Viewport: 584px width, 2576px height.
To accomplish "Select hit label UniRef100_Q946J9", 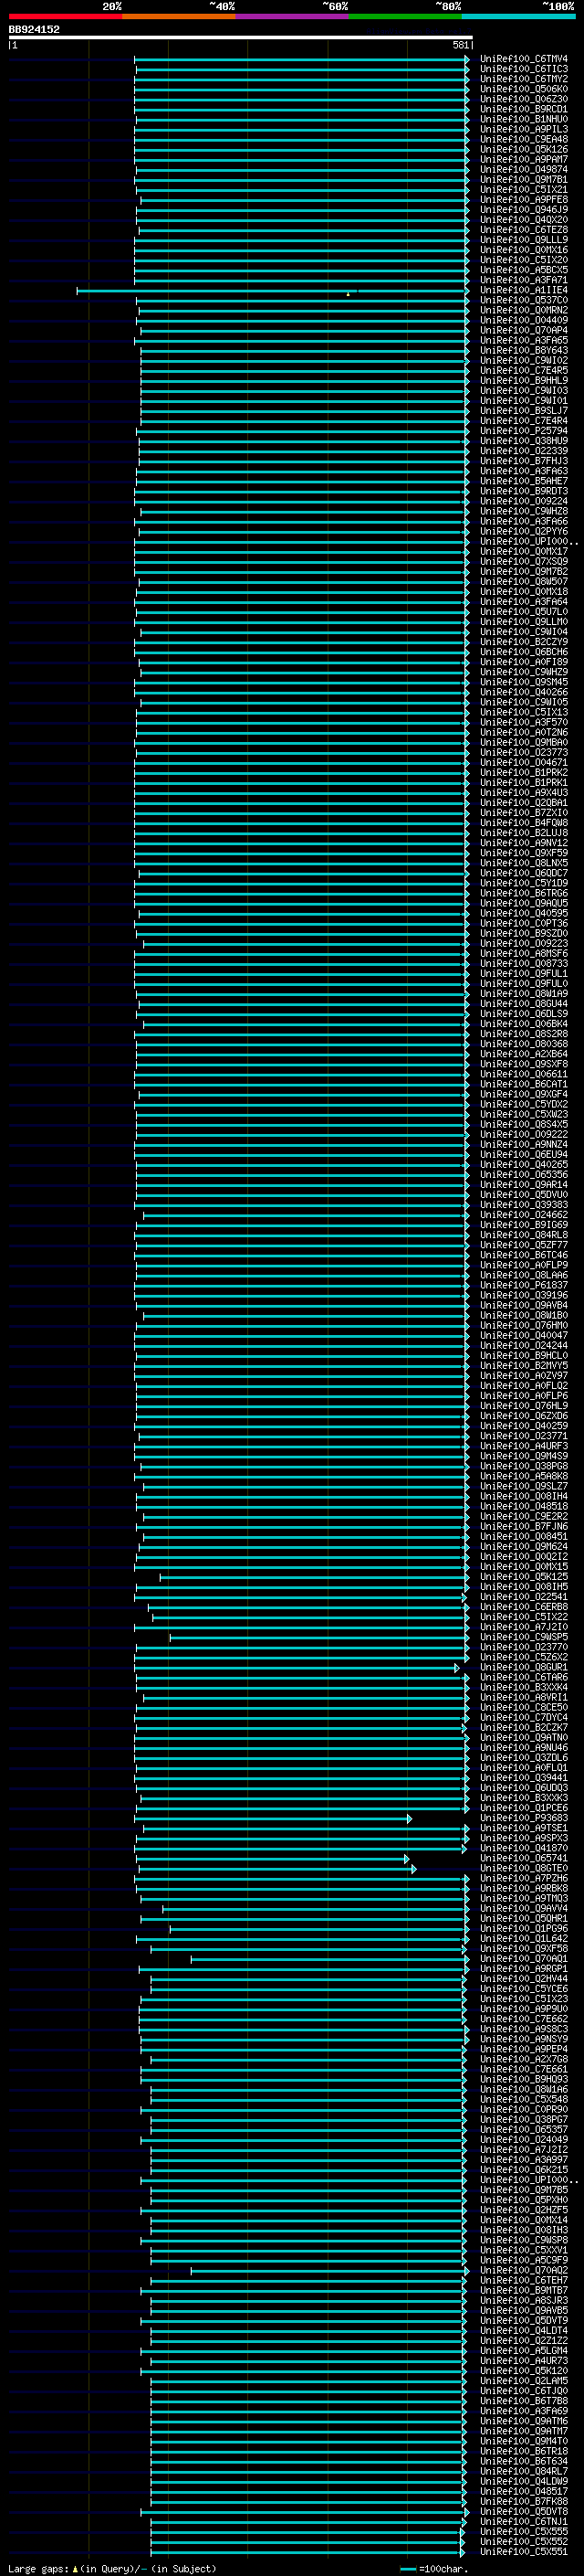I will [524, 210].
